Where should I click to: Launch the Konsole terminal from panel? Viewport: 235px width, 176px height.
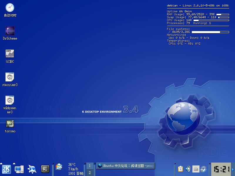coord(45,169)
